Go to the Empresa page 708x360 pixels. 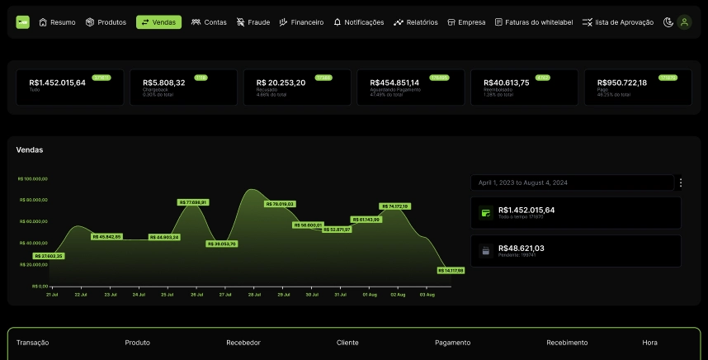click(466, 22)
